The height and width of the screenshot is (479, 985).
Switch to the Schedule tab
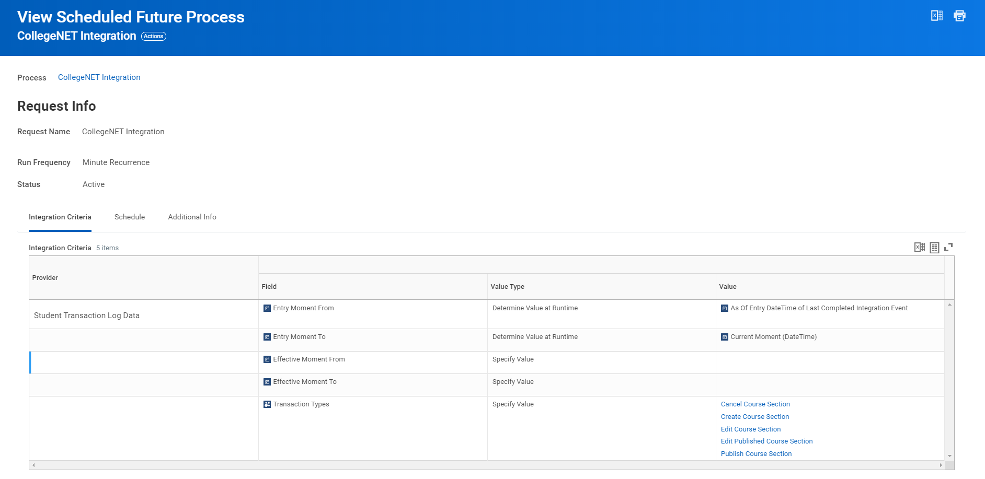click(130, 217)
